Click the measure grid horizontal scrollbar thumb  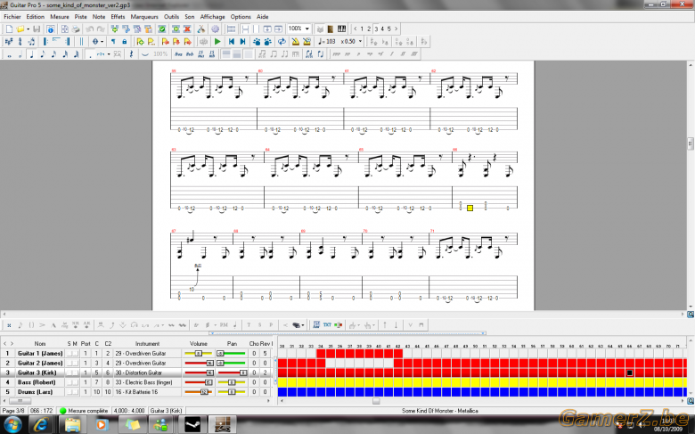[376, 401]
